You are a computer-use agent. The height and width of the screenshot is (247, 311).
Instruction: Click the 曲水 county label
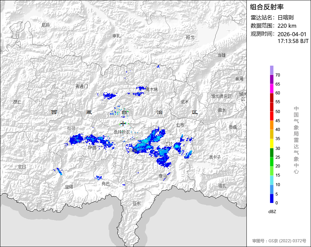[222, 110]
